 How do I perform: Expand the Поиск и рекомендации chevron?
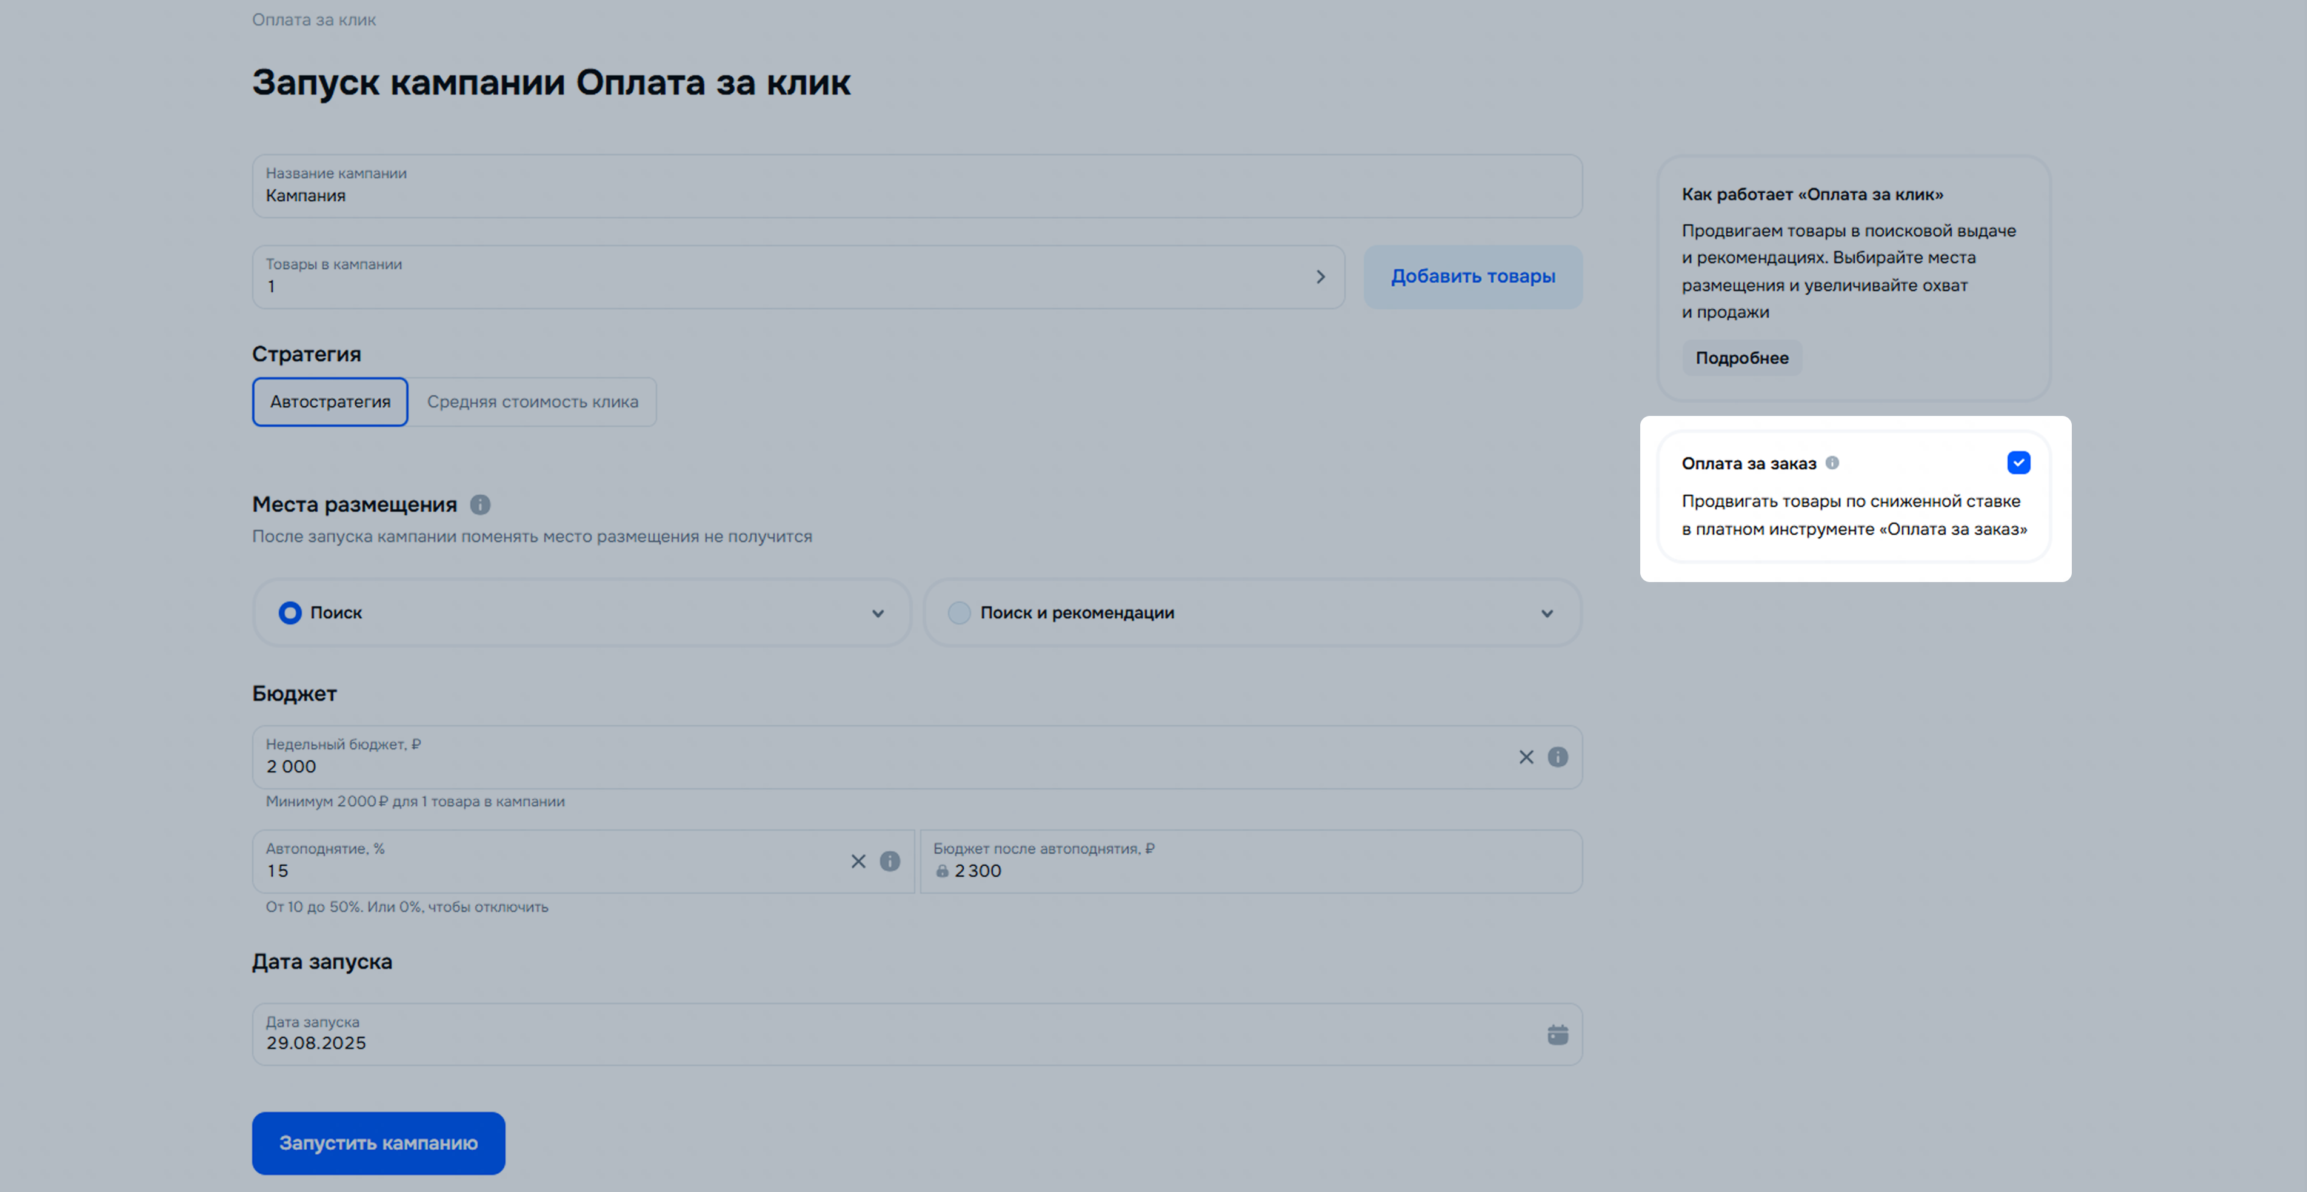click(1547, 614)
